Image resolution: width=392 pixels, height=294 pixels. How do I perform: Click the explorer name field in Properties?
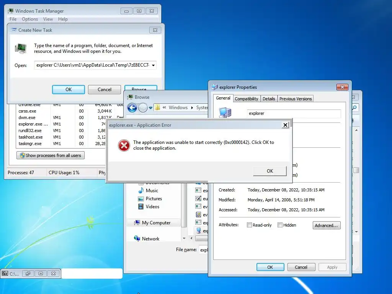[294, 113]
